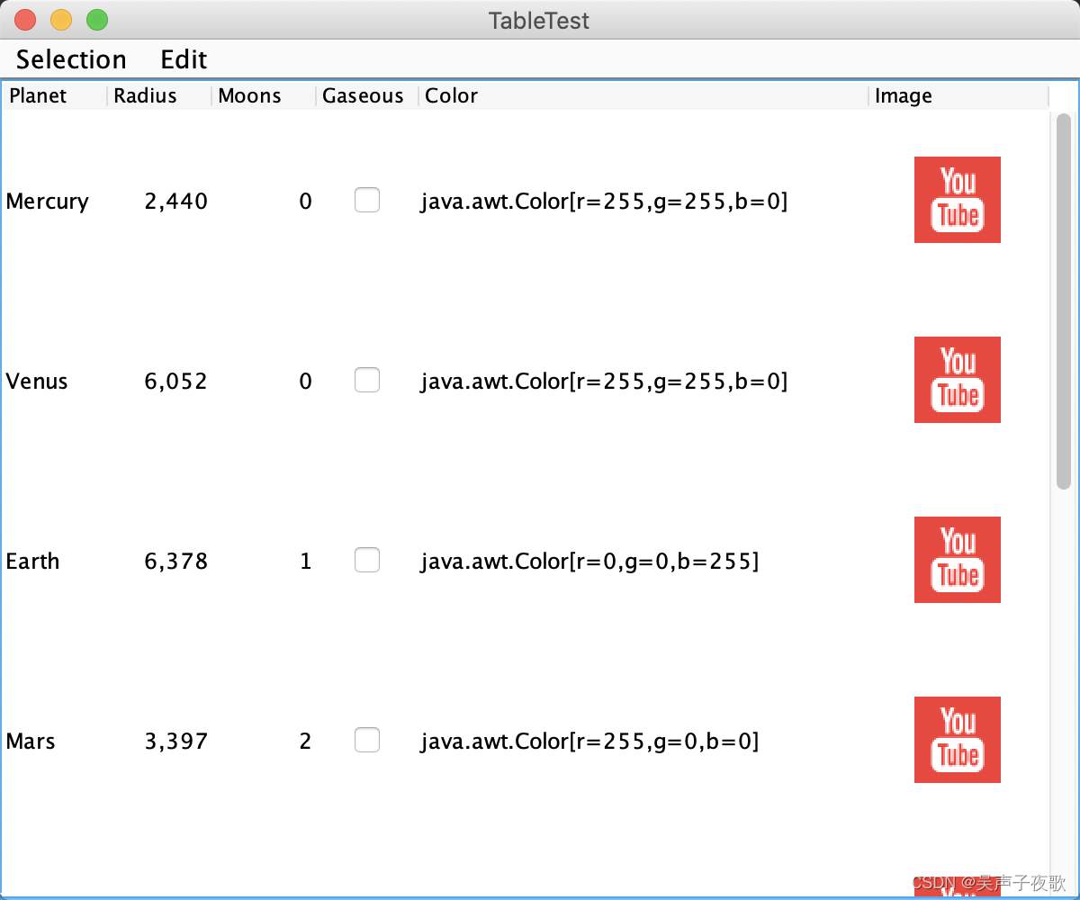This screenshot has height=900, width=1080.
Task: Check the Gaseous box in the Mars row
Action: [367, 740]
